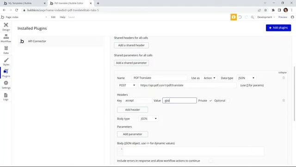Click the page vertical scrollbar
296x167 pixels.
point(294,94)
